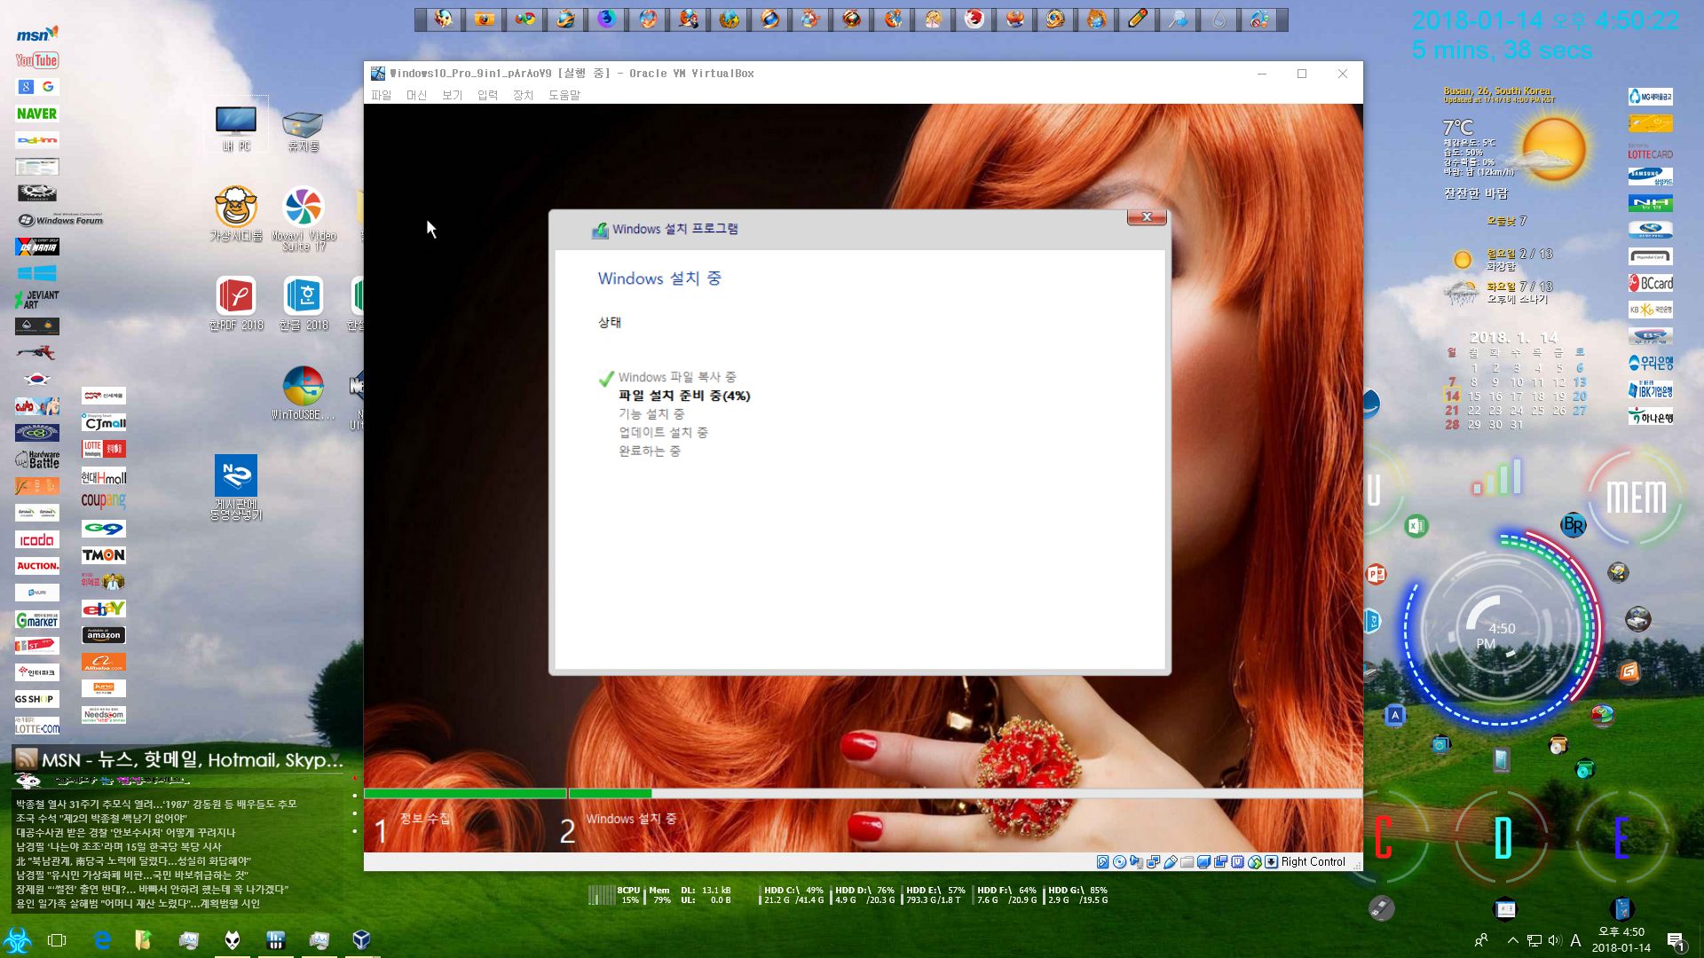
Task: Click the msn shortcut in left sidebar
Action: point(37,34)
